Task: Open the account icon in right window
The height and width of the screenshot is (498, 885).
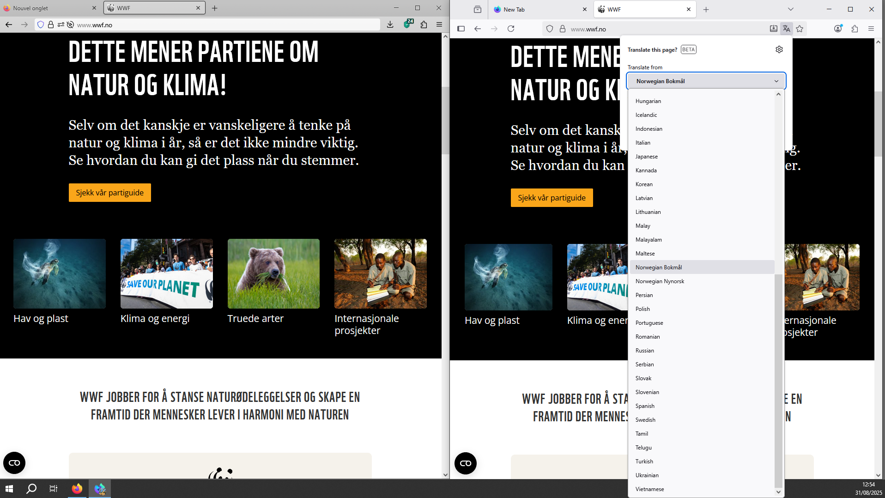Action: (838, 29)
